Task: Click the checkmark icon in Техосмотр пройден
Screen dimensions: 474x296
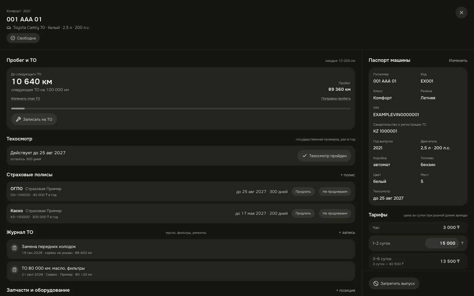Action: [x=304, y=156]
